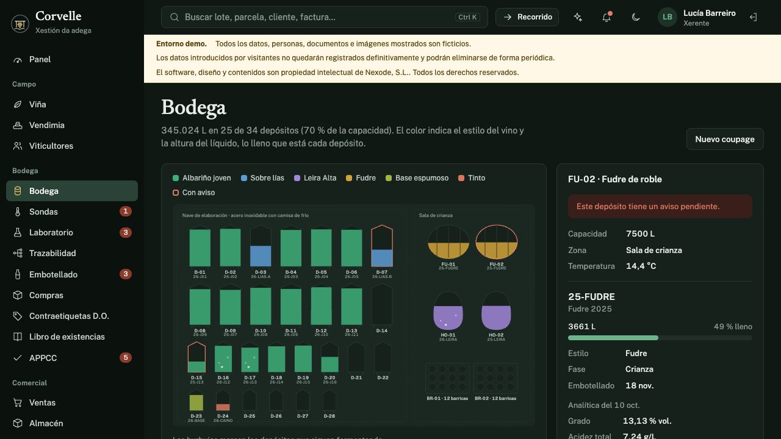Image resolution: width=781 pixels, height=439 pixels.
Task: Select empty tank D-14
Action: (x=382, y=309)
